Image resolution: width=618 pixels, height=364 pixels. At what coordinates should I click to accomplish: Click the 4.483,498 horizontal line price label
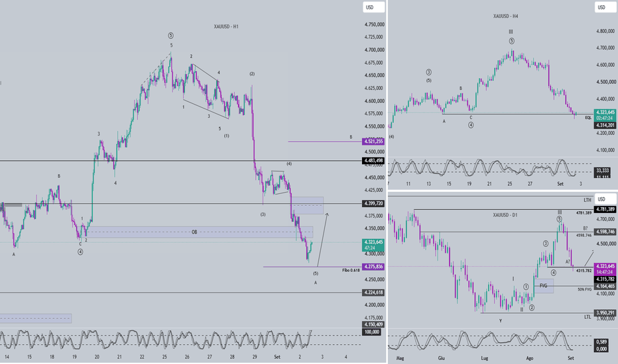[x=373, y=161]
